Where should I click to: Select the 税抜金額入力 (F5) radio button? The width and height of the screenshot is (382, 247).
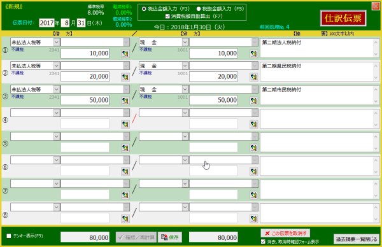[x=199, y=9]
